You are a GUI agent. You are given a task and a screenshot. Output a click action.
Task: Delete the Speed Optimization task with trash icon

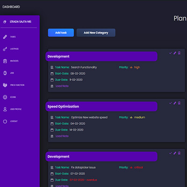coord(179,103)
